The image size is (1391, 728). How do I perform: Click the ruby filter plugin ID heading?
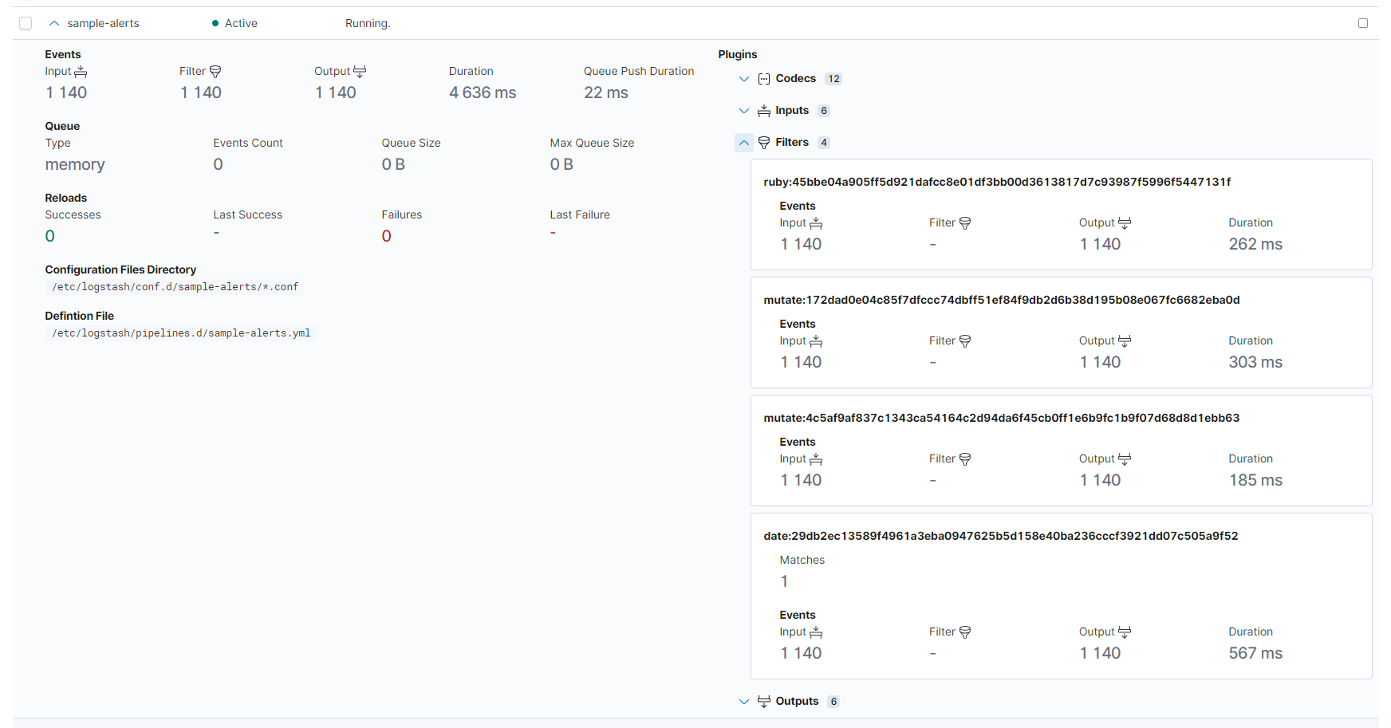(996, 182)
